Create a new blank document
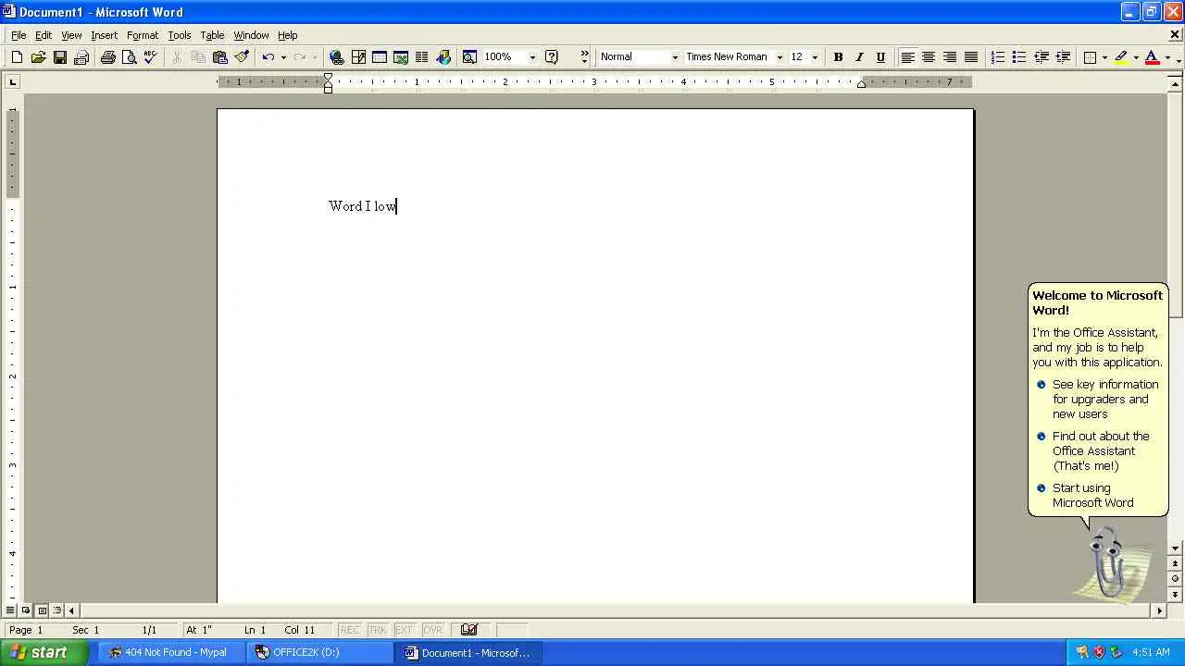 [17, 57]
